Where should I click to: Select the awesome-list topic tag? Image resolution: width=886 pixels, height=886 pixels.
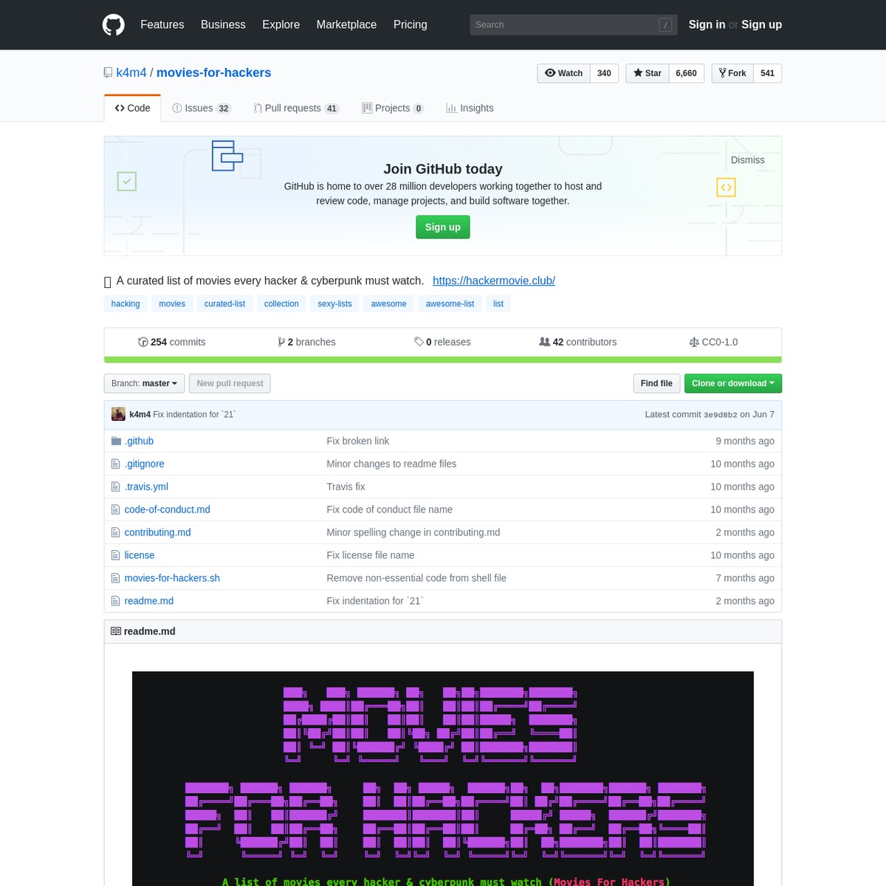click(x=450, y=303)
